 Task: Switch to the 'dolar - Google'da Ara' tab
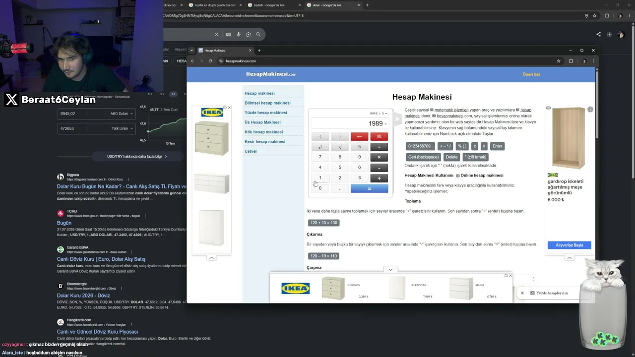click(332, 5)
